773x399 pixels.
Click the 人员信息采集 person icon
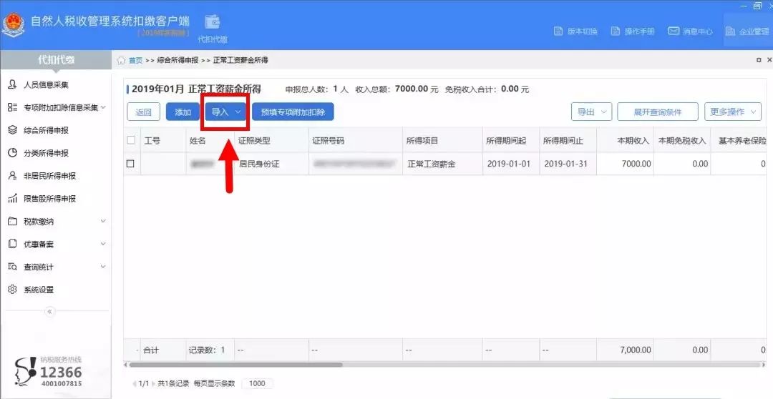pos(13,84)
